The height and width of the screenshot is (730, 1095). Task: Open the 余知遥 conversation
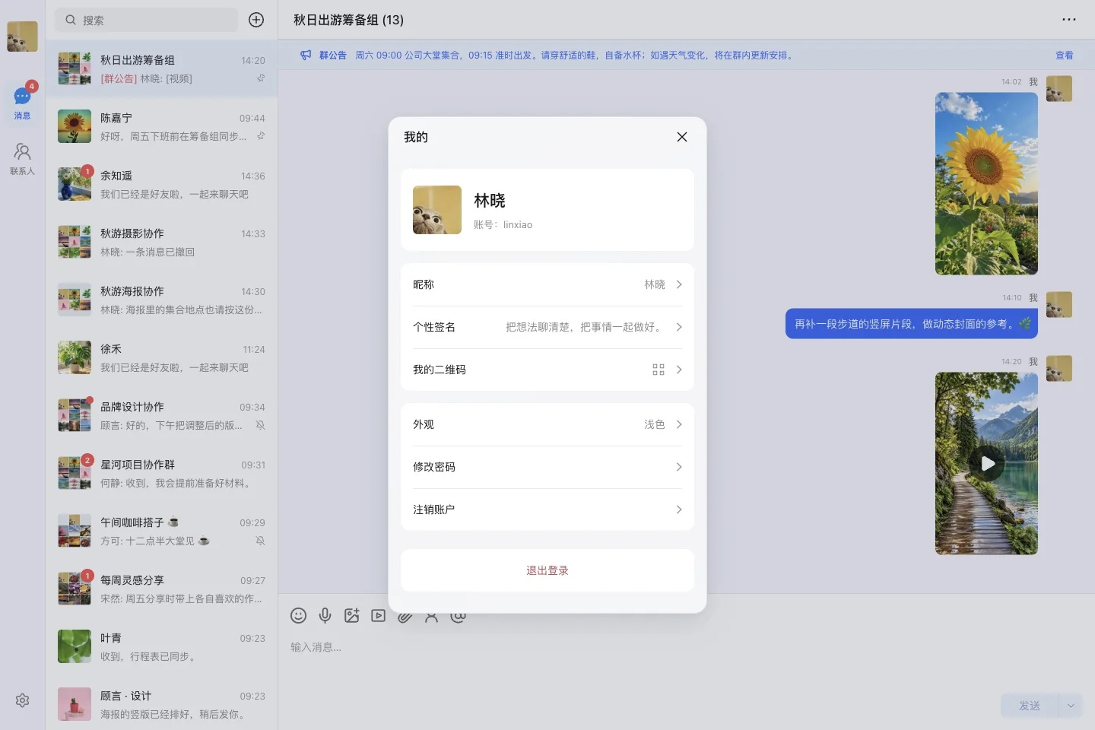point(161,185)
